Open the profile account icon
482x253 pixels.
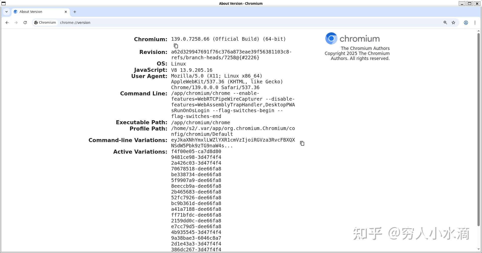pos(466,23)
